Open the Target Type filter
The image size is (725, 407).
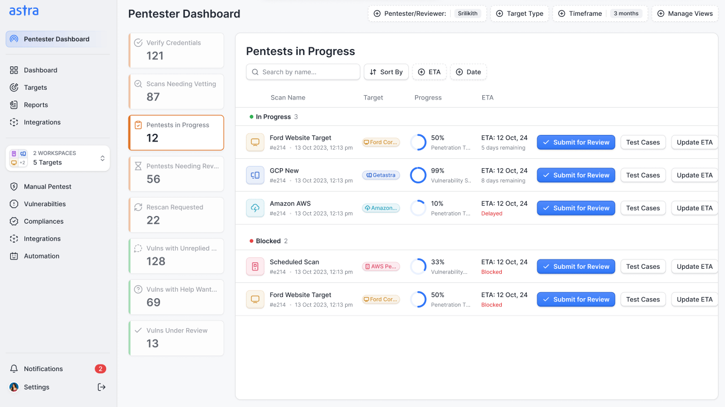(520, 14)
